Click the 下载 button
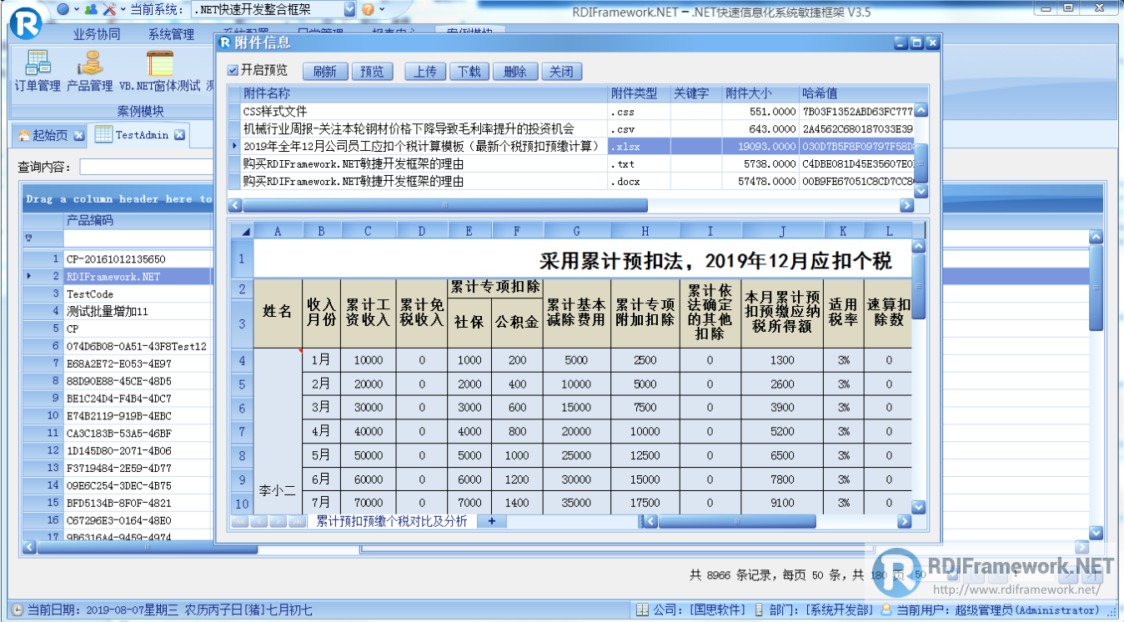The height and width of the screenshot is (622, 1124). pos(470,72)
